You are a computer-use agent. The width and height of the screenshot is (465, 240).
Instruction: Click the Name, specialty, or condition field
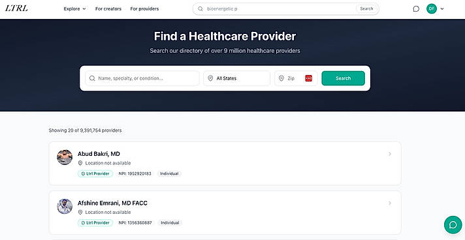[x=142, y=78]
